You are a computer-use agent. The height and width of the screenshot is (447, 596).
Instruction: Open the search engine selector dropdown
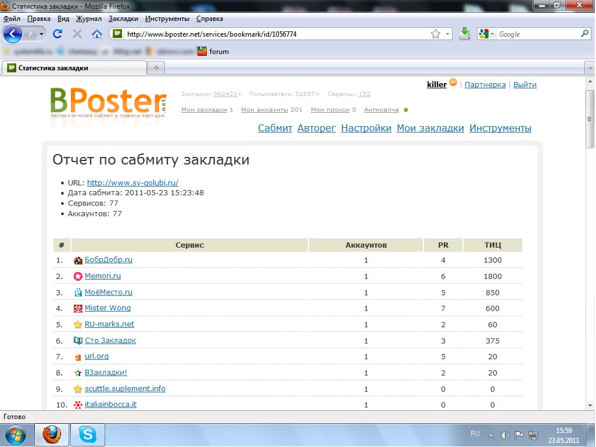[492, 34]
